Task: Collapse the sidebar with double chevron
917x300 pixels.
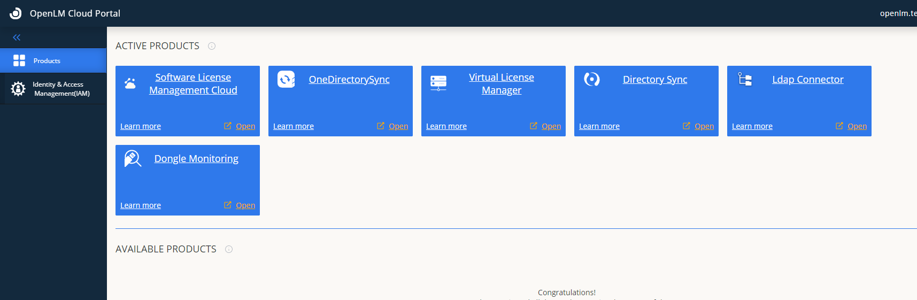Action: point(17,37)
